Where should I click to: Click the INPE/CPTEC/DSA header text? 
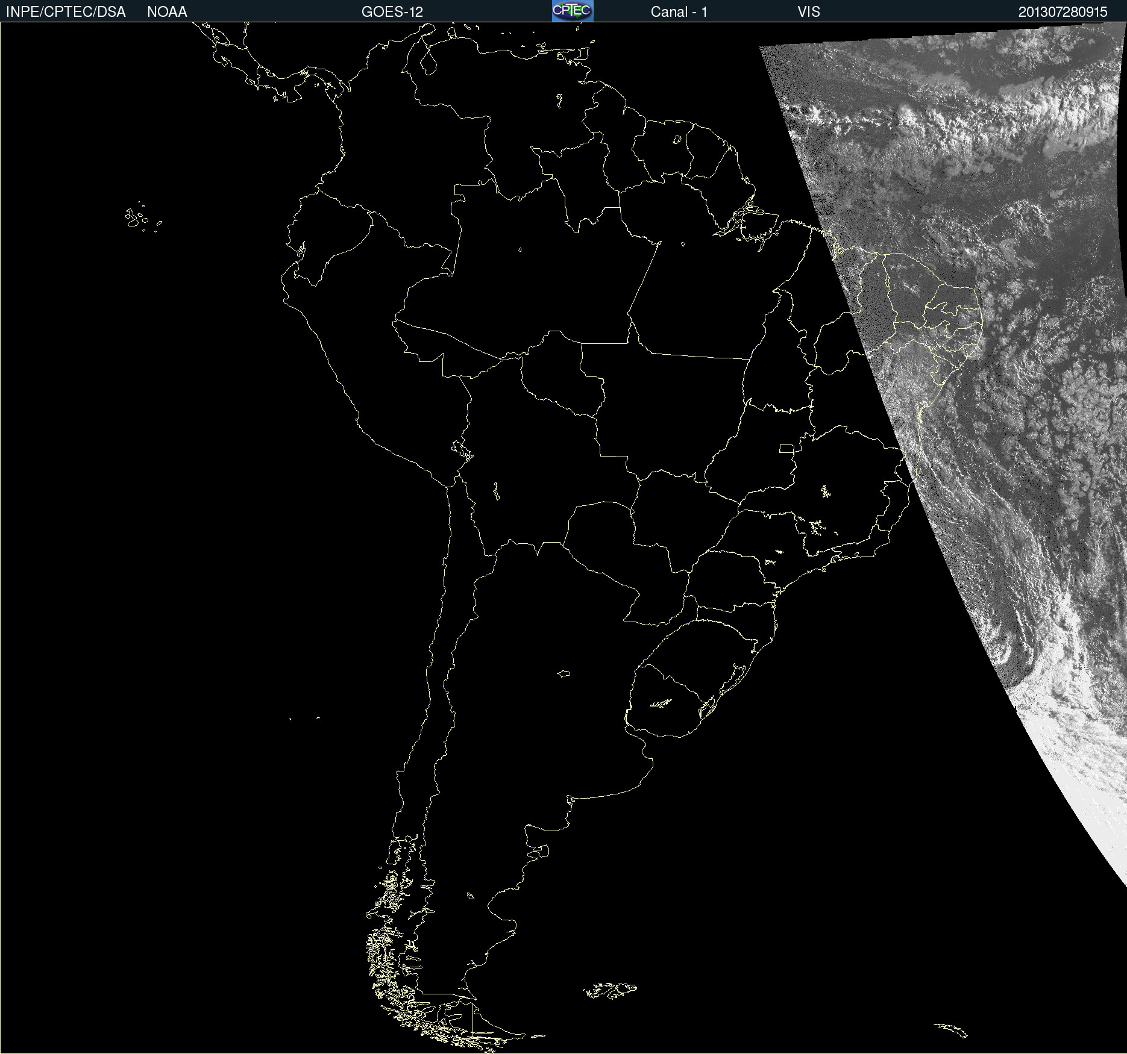click(x=66, y=12)
